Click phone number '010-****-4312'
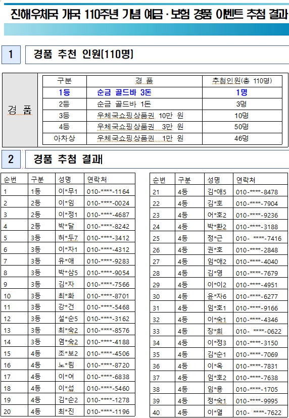289x418 pixels. [108, 250]
